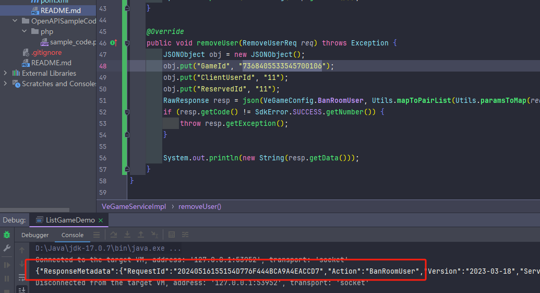Click the MD icon of highlighted README.md
This screenshot has height=293, width=540.
[35, 10]
